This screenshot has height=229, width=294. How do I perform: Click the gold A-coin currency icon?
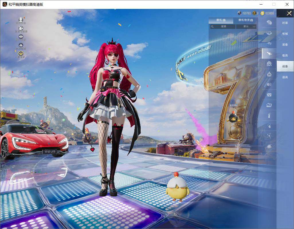[x=254, y=13]
